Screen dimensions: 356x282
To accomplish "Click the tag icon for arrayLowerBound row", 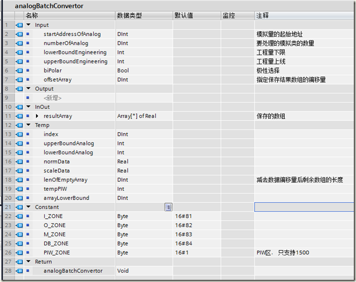I will click(19, 198).
